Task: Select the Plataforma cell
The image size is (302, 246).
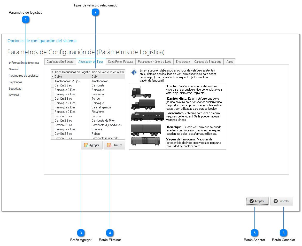Action: click(108, 112)
